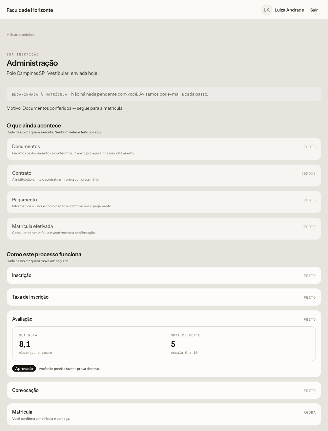Open the Inscrição process step
328x431 pixels.
pos(164,275)
